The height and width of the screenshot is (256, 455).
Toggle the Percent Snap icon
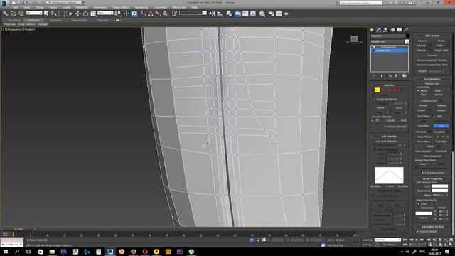click(158, 14)
